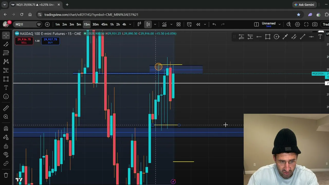Viewport: 329px width, 185px height.
Task: Switch to the 3m timeframe
Action: click(x=72, y=24)
